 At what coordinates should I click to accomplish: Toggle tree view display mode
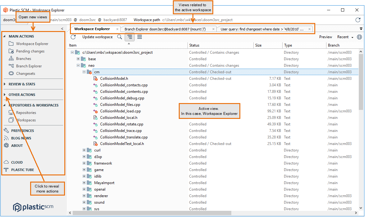(x=129, y=37)
